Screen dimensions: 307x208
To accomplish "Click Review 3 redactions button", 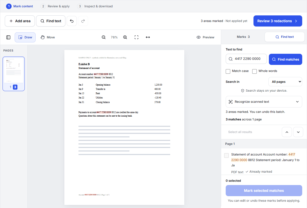I will [x=278, y=21].
